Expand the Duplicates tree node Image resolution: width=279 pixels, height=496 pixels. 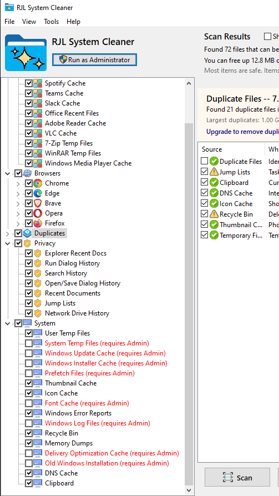7,233
